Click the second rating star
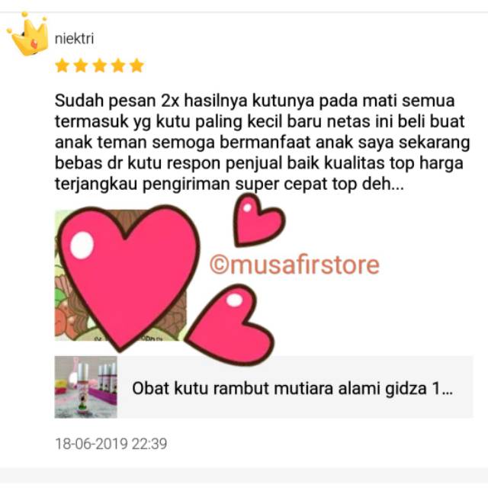Image resolution: width=488 pixels, height=488 pixels. point(81,66)
